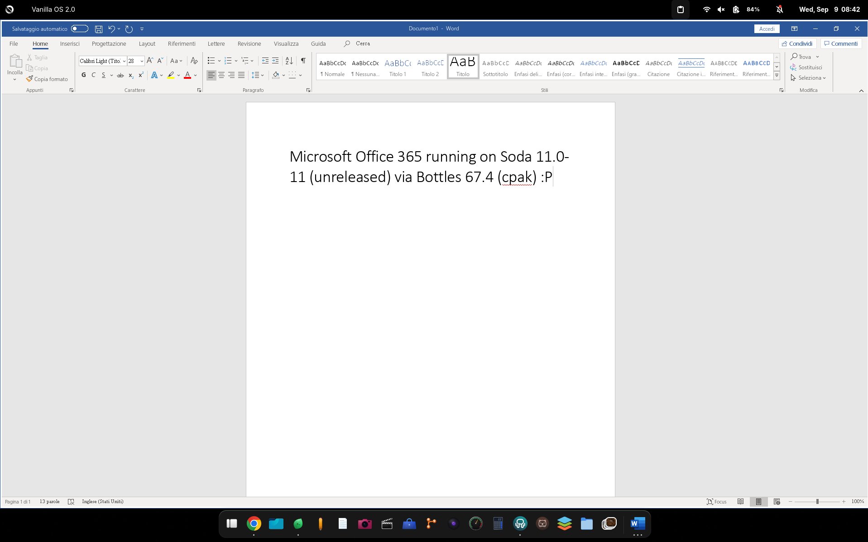Switch to the Inserisci tab
Image resolution: width=868 pixels, height=542 pixels.
[70, 43]
